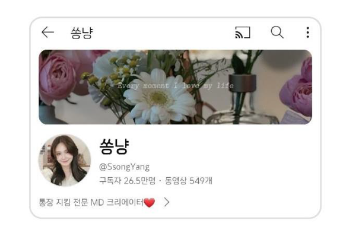The image size is (355, 236).
Task: Click the white daisy in the banner
Action: pyautogui.click(x=158, y=97)
